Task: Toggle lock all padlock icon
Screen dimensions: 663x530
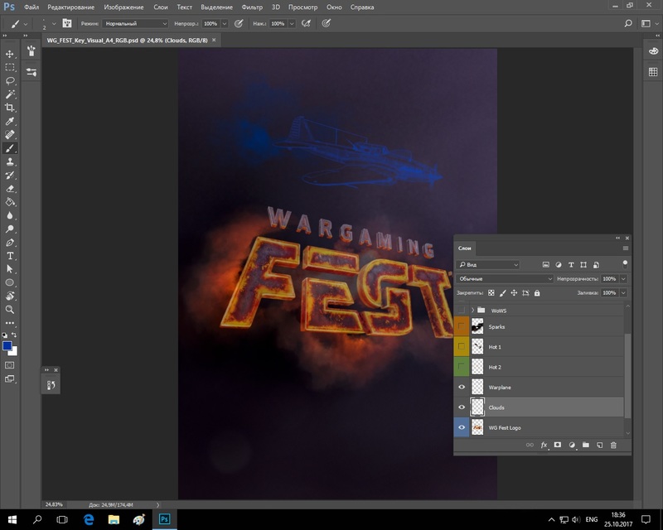Action: pyautogui.click(x=537, y=293)
